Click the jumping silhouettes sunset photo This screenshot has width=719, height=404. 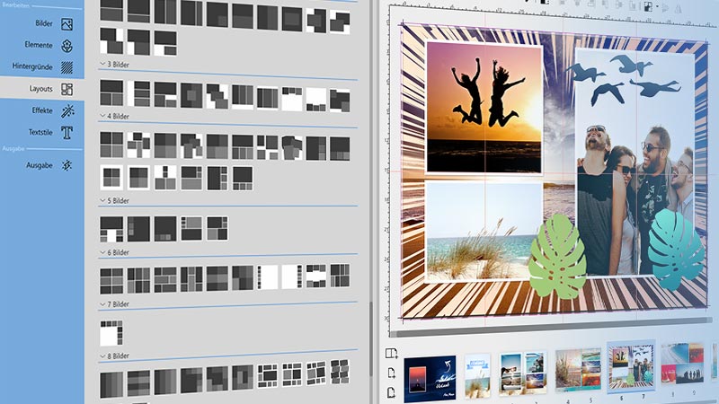(x=484, y=108)
